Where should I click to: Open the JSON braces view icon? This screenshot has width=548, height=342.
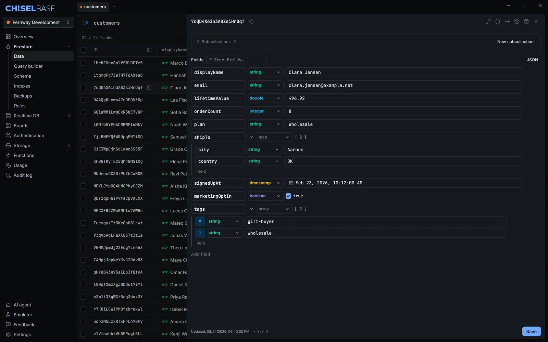(x=498, y=22)
